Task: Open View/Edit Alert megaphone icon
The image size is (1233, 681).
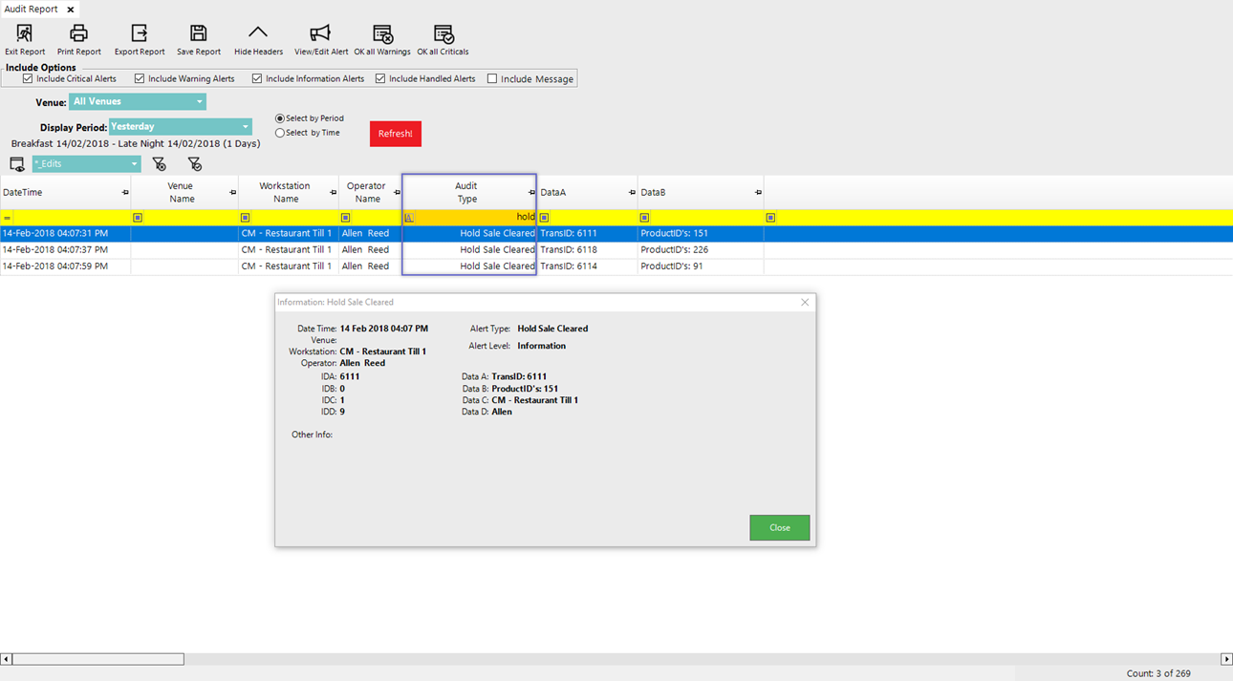Action: pyautogui.click(x=320, y=34)
